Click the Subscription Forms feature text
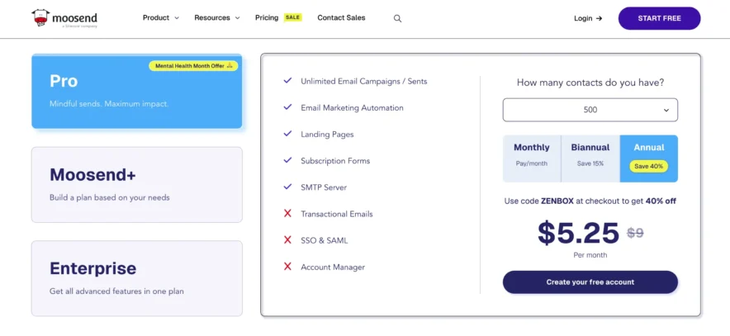The width and height of the screenshot is (730, 336). point(335,161)
